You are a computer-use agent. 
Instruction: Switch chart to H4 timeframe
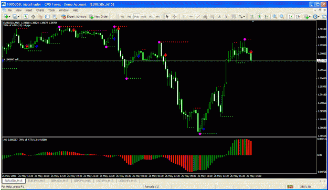(158, 16)
